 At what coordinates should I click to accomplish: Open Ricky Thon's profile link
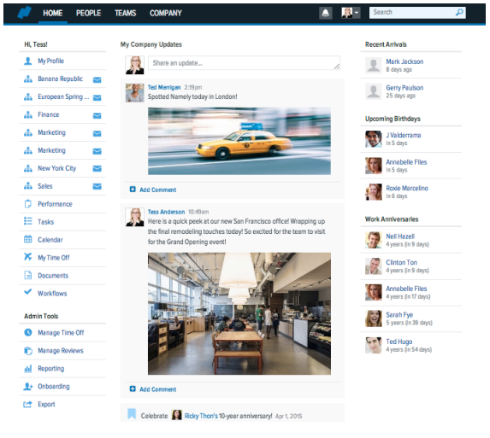pos(201,416)
